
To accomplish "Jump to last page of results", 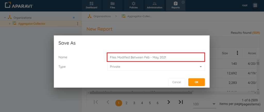I will click(x=181, y=102).
